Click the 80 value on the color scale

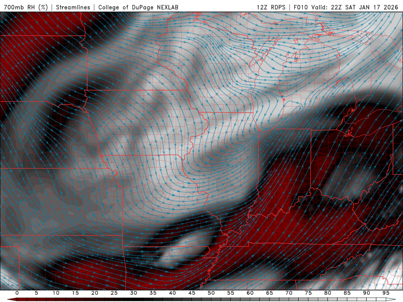coord(328,293)
